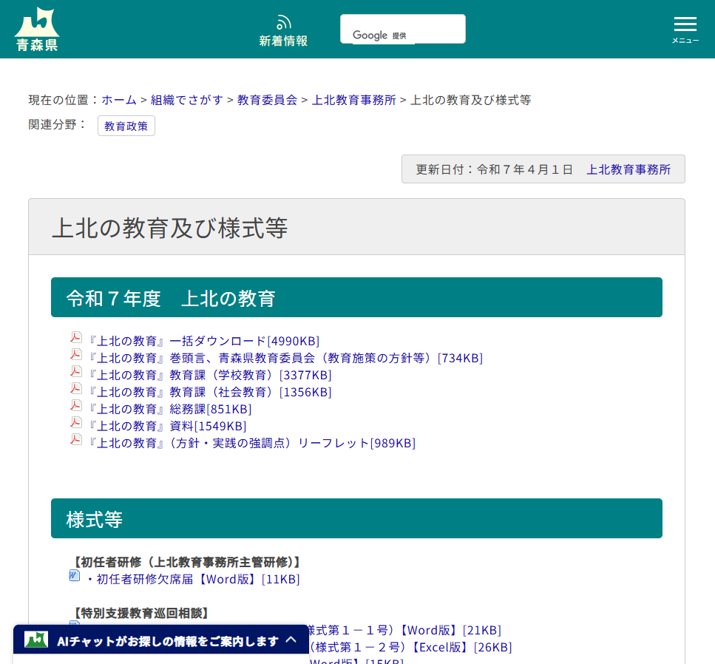Navigate to ホーム via breadcrumb

pos(119,100)
